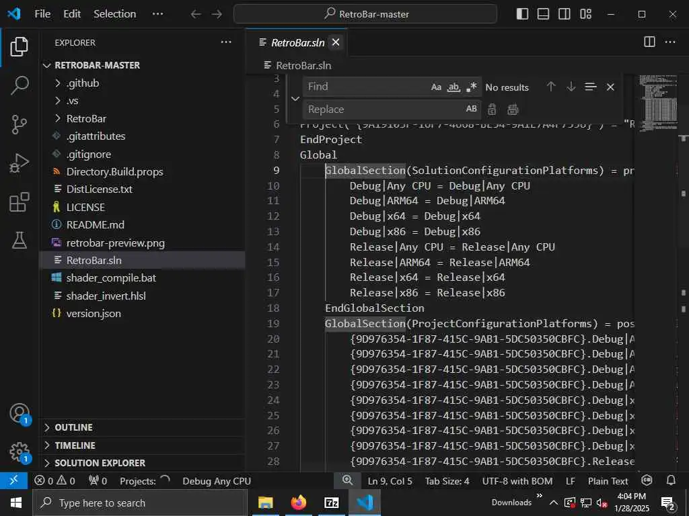Jump to the previous match arrow
Screen dimensions: 689x516
point(550,87)
